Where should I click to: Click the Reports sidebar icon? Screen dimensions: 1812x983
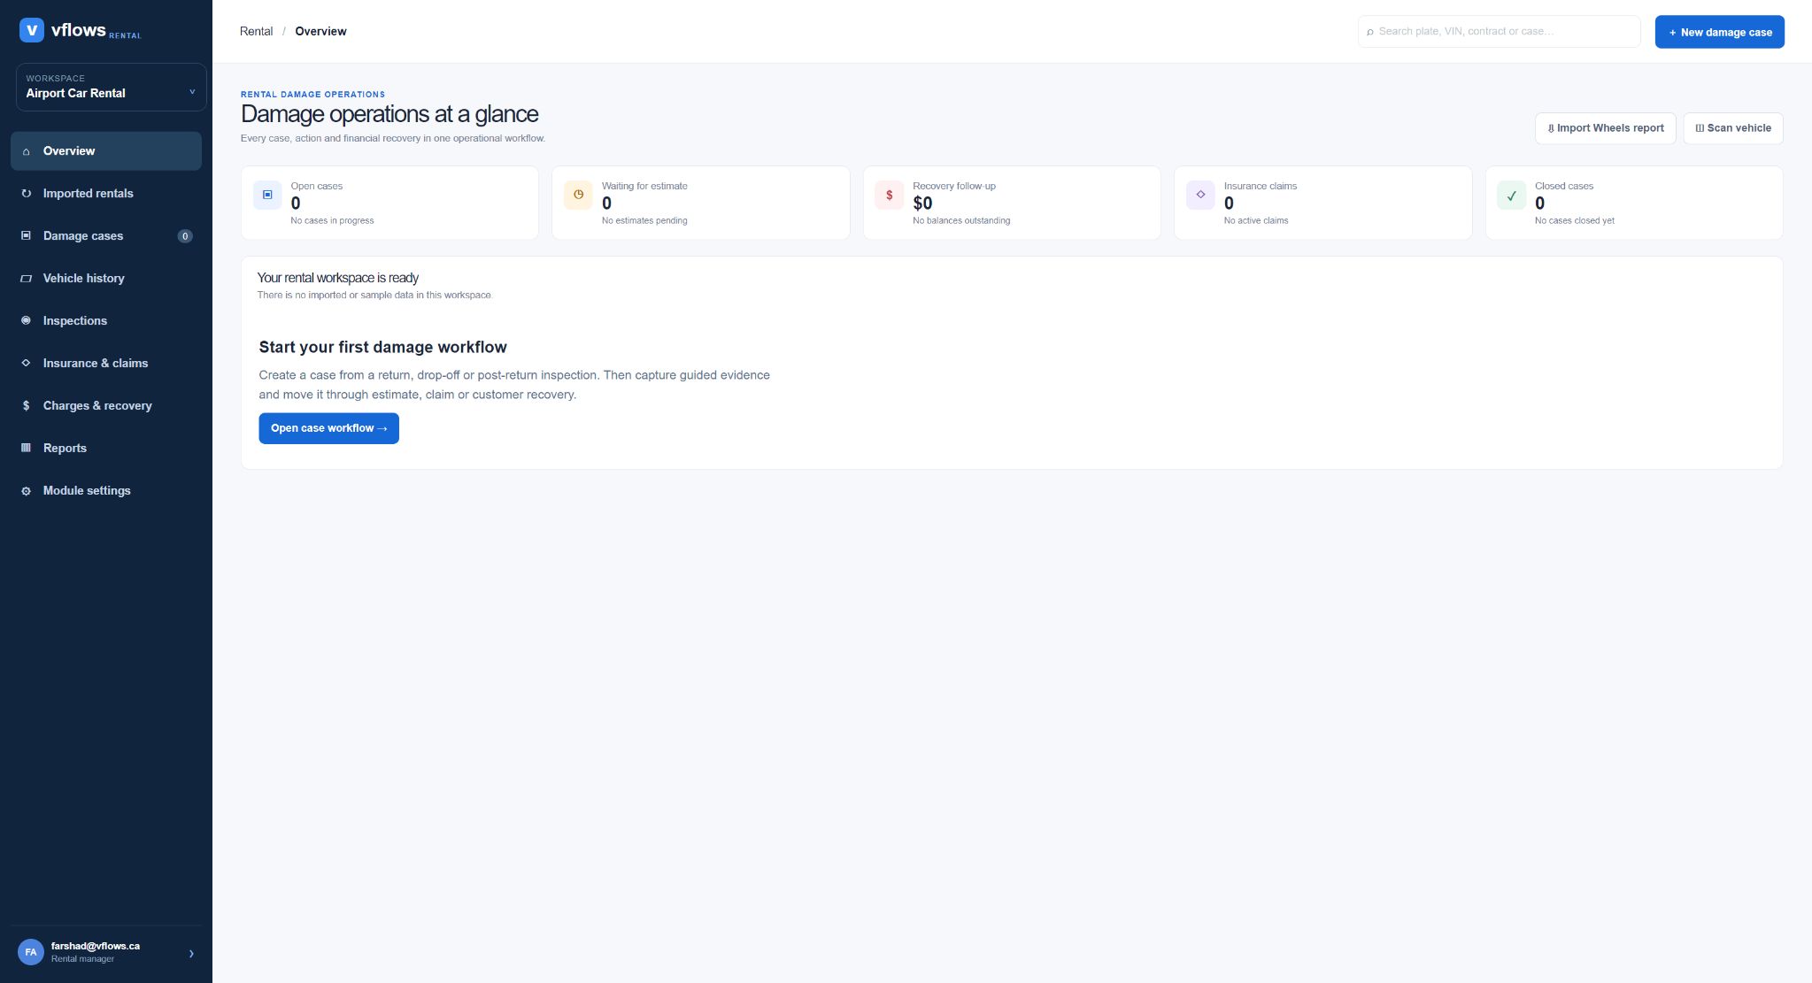pyautogui.click(x=26, y=448)
